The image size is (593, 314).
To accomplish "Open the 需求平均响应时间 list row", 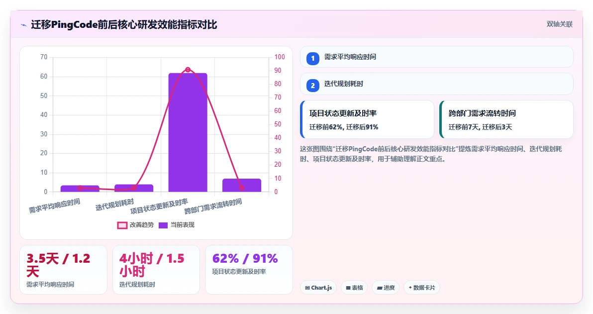I will coord(436,57).
